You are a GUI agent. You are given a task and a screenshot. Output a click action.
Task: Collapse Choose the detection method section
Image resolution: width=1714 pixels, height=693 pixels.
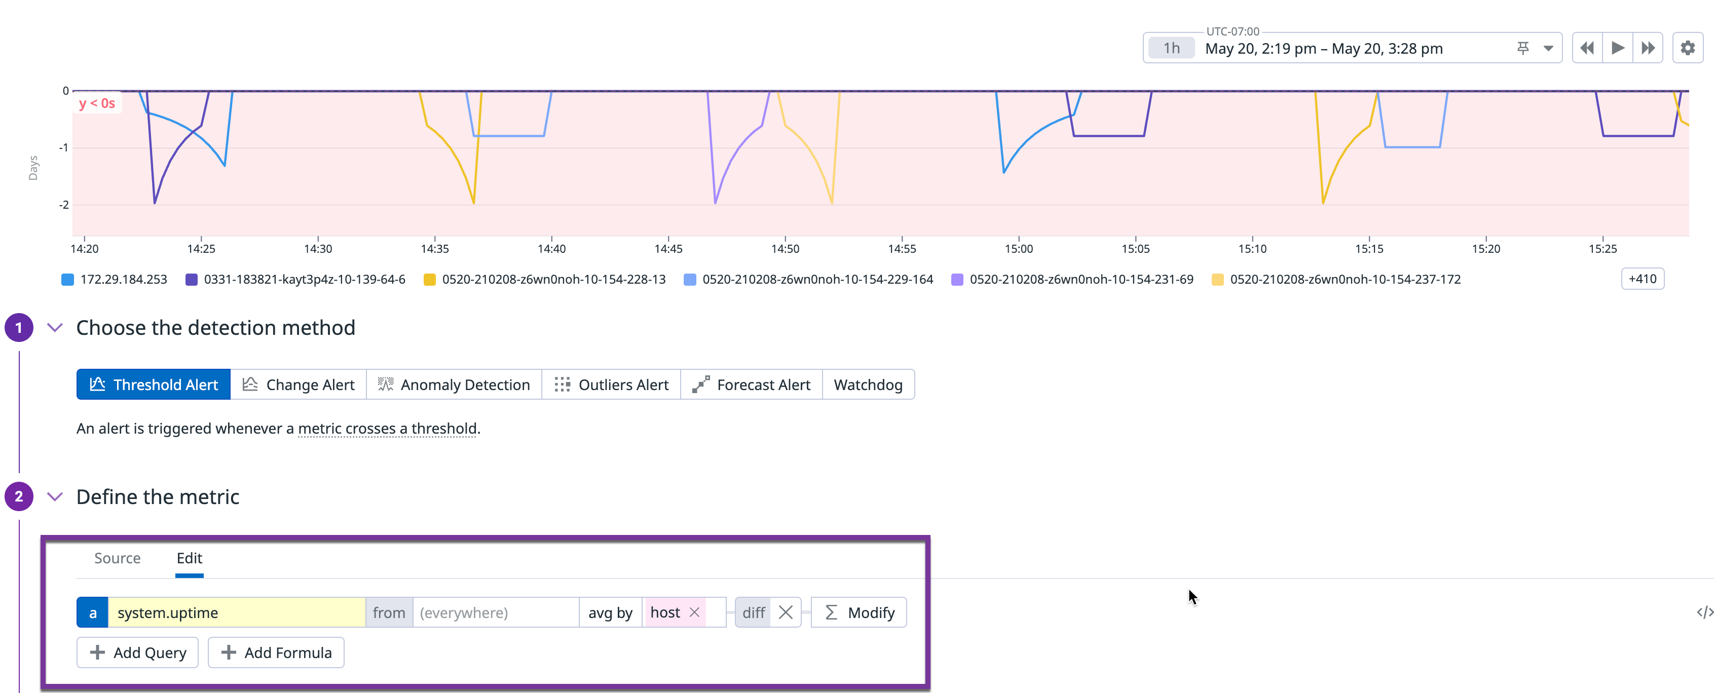55,327
